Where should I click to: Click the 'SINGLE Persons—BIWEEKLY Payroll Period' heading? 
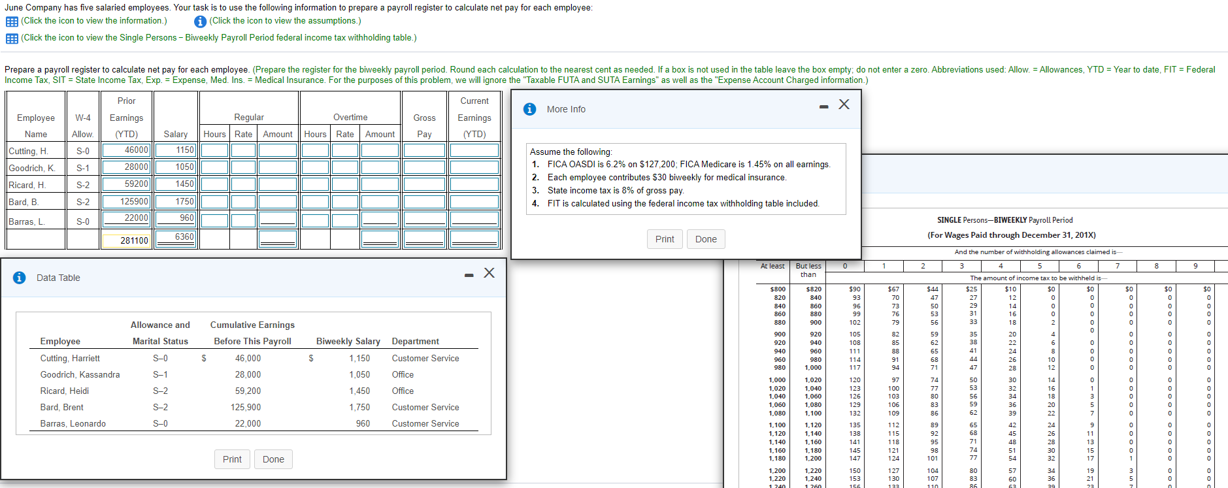click(1004, 220)
